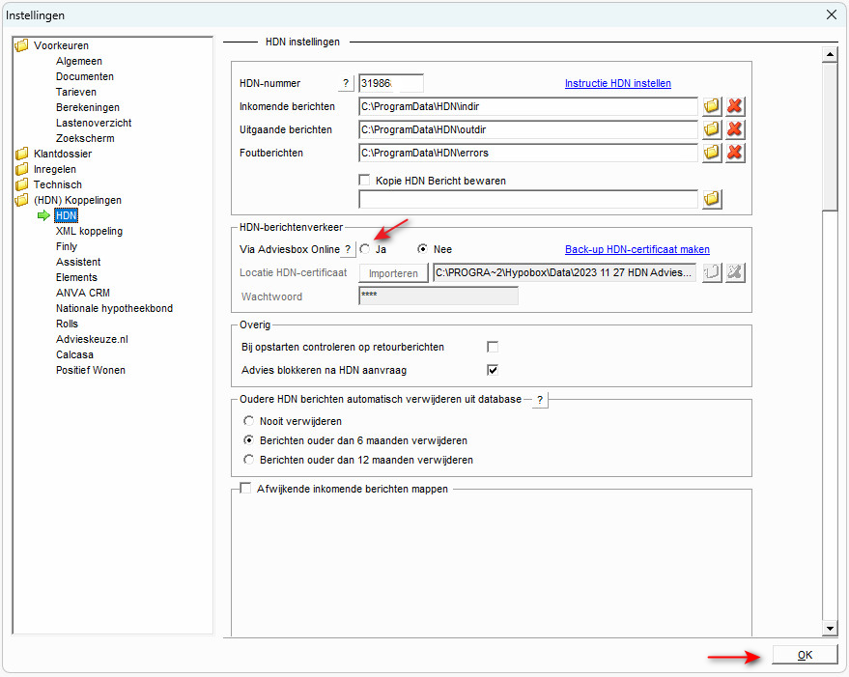The image size is (849, 677).
Task: Untick Advies blokkeren na HDN aanvraag
Action: [493, 370]
